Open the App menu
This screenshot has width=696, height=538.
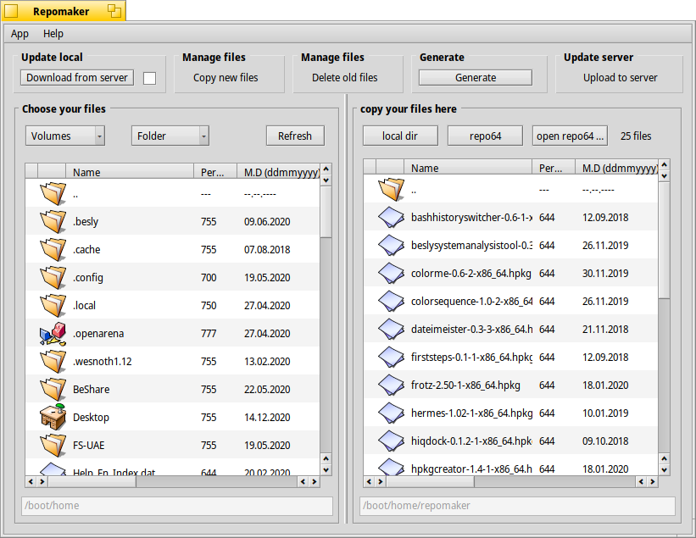click(x=19, y=34)
